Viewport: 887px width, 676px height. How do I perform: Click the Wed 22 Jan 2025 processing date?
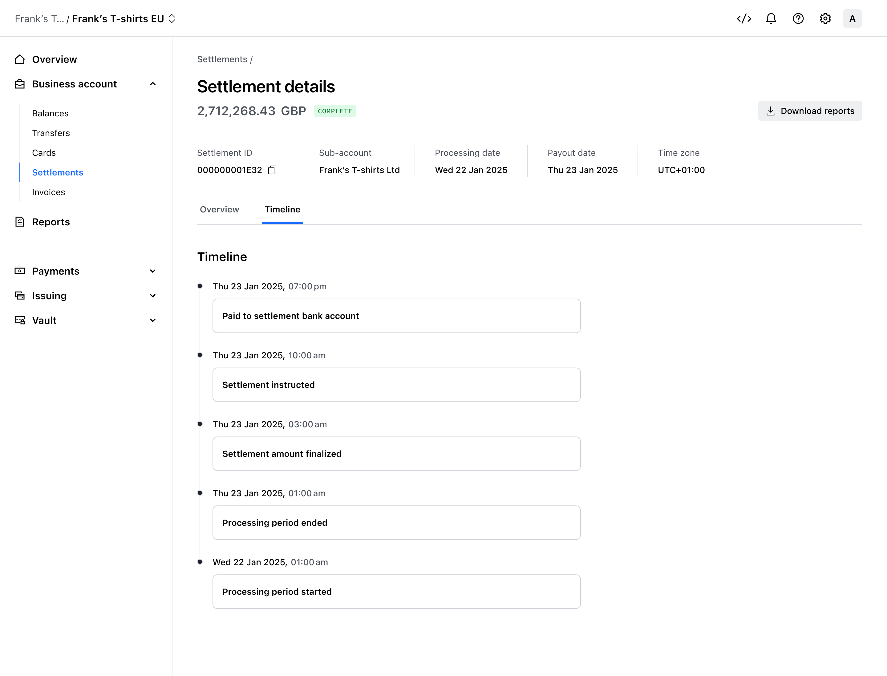tap(471, 170)
